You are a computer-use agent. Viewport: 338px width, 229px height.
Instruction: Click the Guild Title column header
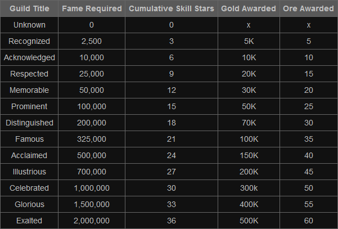coord(29,9)
